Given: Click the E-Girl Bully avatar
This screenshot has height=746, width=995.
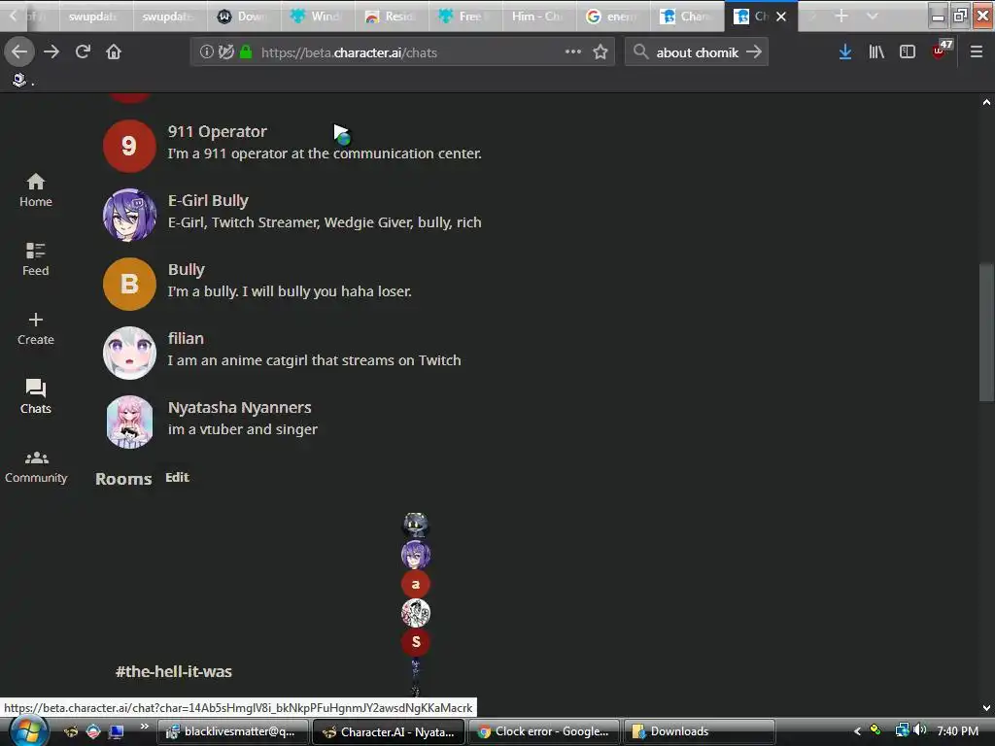Looking at the screenshot, I should tap(129, 215).
